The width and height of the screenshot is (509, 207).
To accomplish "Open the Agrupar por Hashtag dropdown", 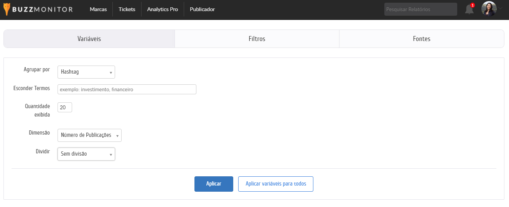I will click(86, 72).
